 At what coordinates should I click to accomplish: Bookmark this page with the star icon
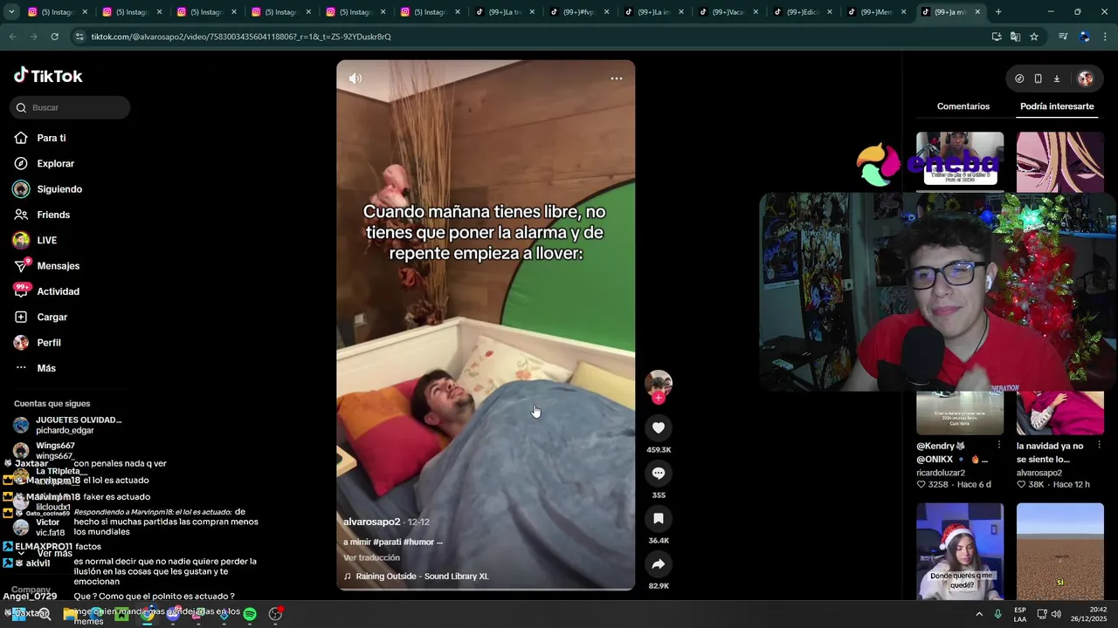(x=1034, y=37)
